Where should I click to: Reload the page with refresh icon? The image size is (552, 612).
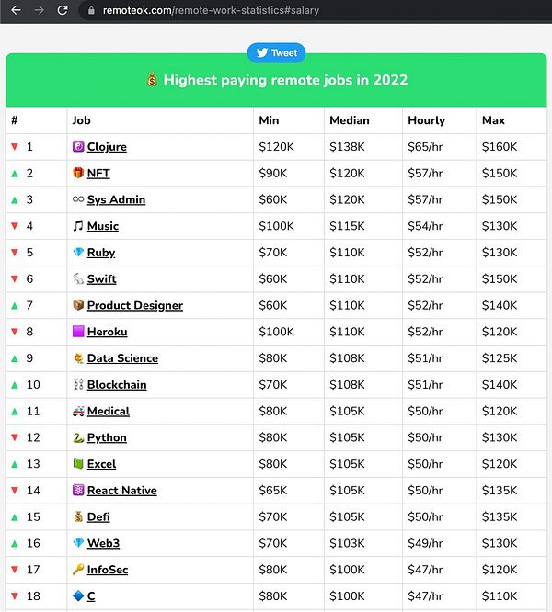coord(63,10)
